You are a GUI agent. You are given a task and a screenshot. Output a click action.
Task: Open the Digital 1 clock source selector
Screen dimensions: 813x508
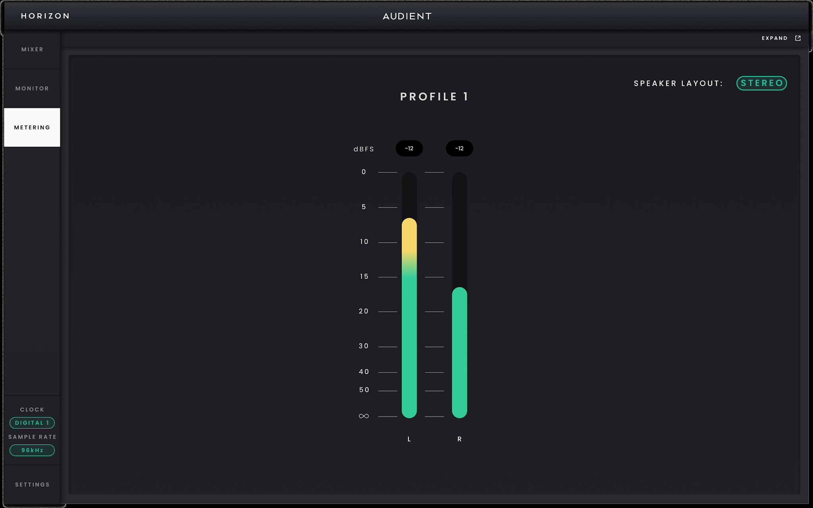coord(32,423)
